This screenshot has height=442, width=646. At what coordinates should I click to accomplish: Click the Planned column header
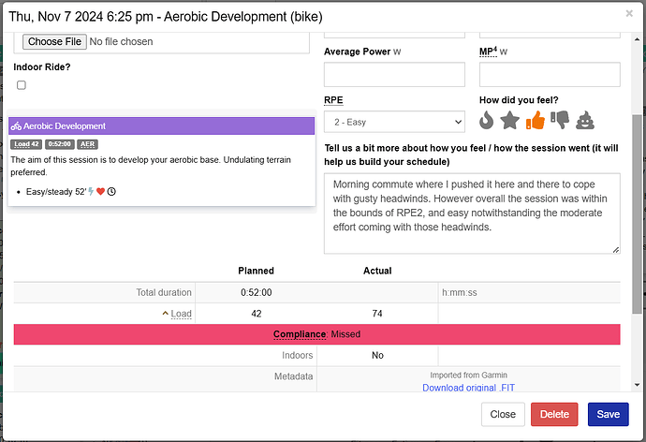pyautogui.click(x=256, y=271)
